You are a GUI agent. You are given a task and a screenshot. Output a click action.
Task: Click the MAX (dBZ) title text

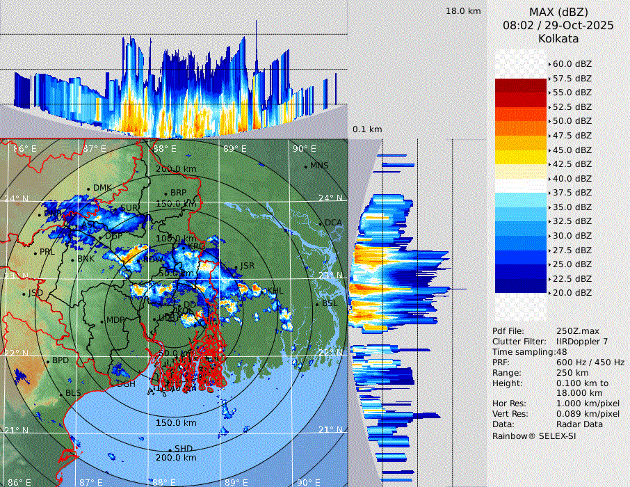(x=558, y=12)
